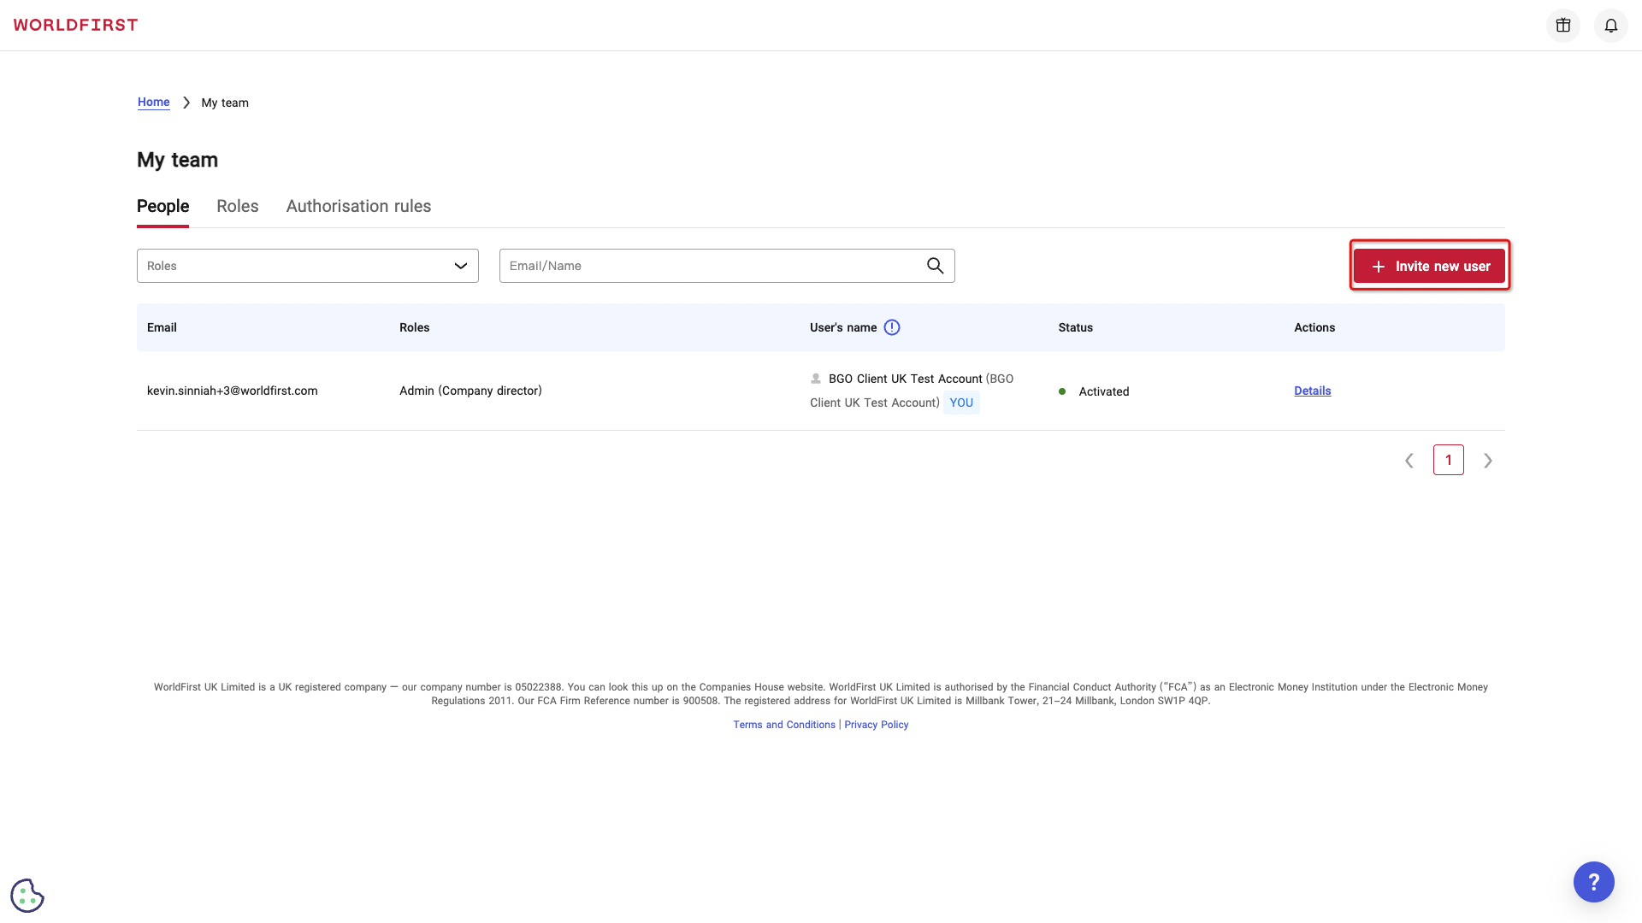Click the Email column header

click(x=162, y=327)
